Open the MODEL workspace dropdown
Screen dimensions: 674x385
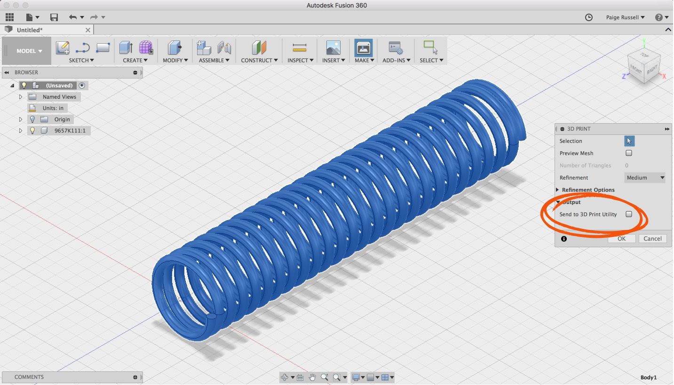[x=29, y=51]
